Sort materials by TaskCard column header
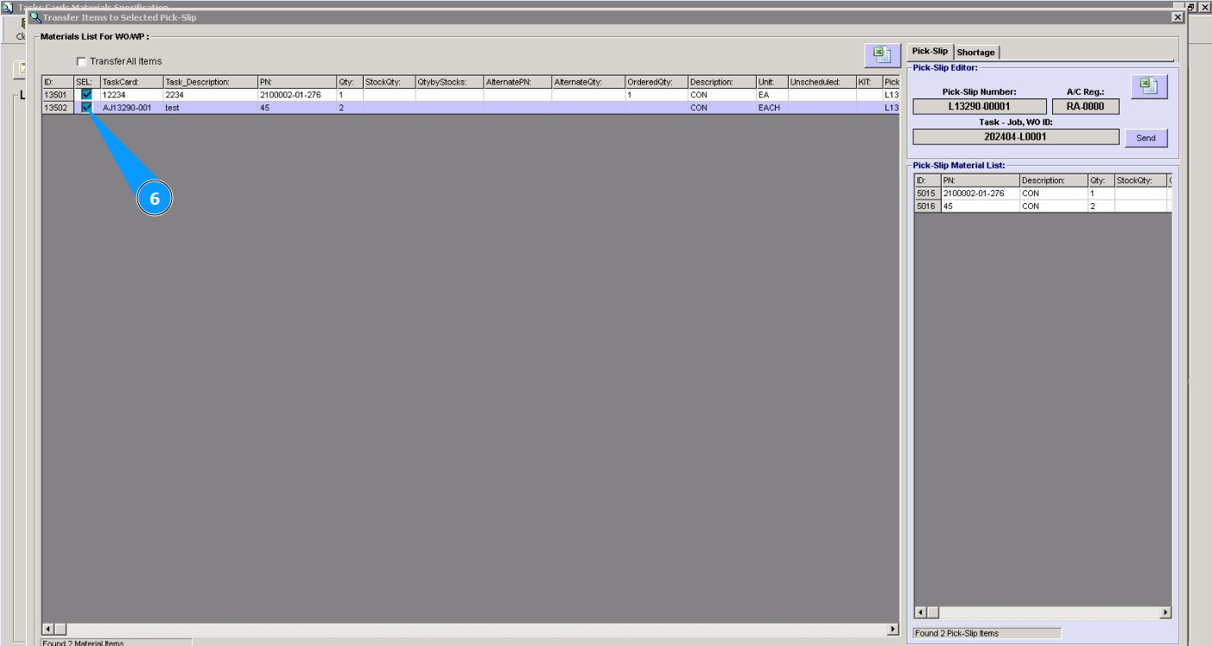 131,82
